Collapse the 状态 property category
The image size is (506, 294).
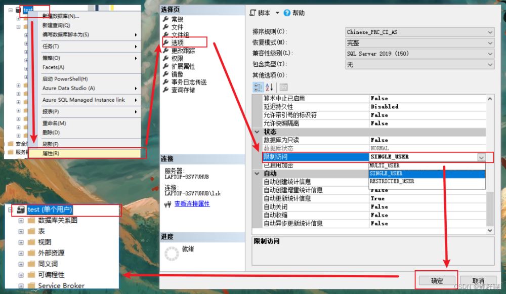257,132
